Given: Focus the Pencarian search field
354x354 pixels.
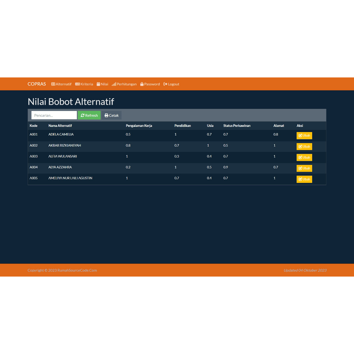Looking at the screenshot, I should tap(54, 115).
